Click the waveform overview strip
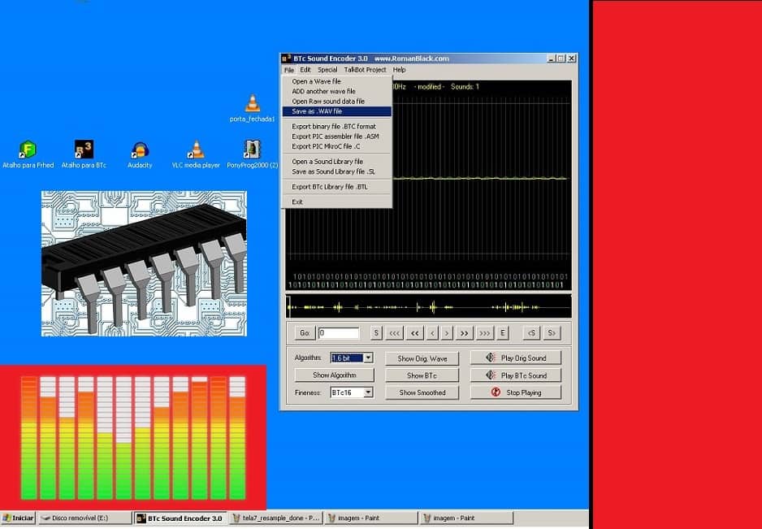The width and height of the screenshot is (762, 529). click(x=428, y=307)
